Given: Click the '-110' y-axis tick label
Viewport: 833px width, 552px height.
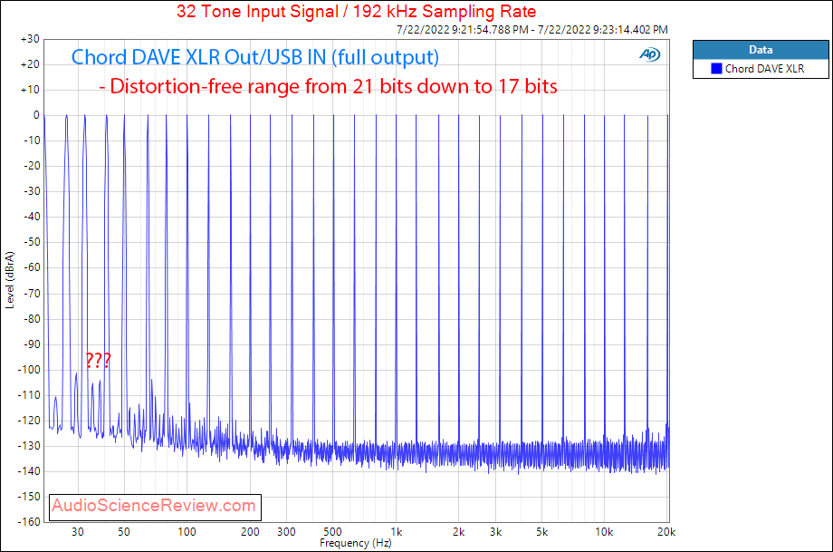Looking at the screenshot, I should point(29,394).
